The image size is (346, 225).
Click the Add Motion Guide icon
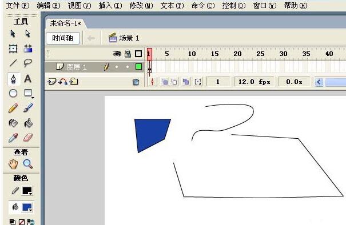coord(63,82)
